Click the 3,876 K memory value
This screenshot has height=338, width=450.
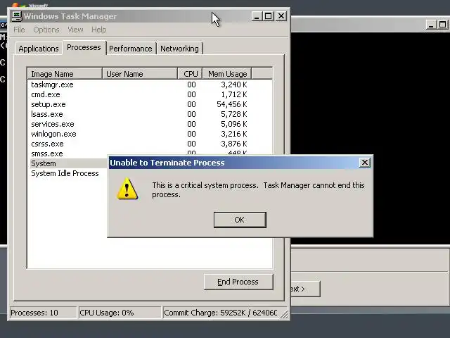pyautogui.click(x=234, y=144)
